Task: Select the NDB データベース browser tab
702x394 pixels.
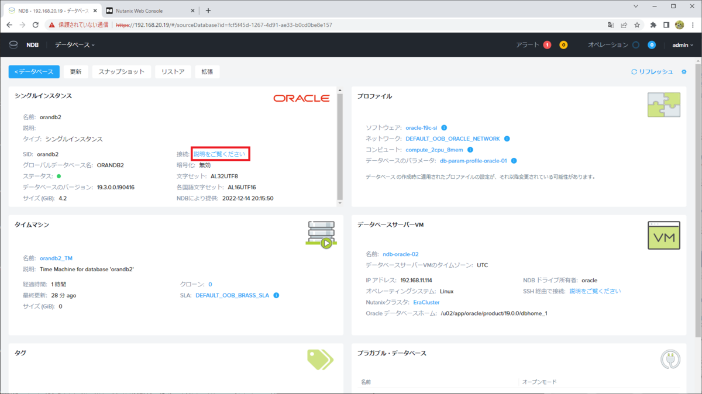Action: [51, 11]
